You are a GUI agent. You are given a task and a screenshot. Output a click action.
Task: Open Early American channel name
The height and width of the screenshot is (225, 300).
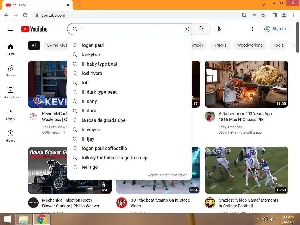[230, 127]
